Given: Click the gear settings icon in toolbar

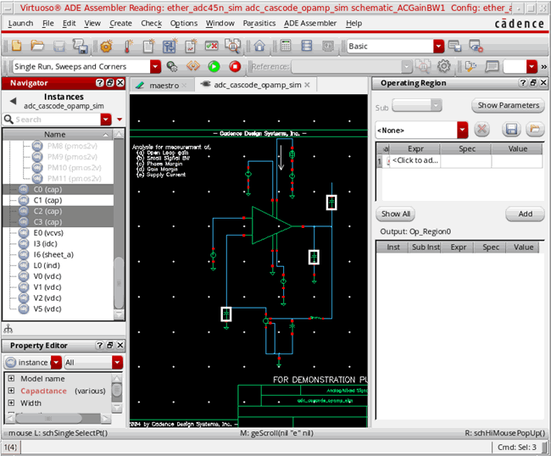Looking at the screenshot, I should [x=444, y=66].
